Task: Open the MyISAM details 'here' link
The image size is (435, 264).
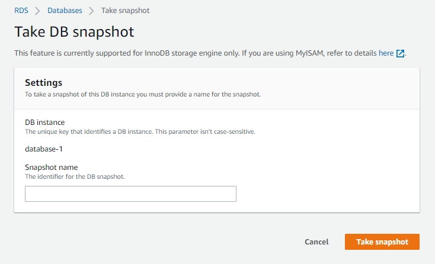Action: tap(386, 53)
